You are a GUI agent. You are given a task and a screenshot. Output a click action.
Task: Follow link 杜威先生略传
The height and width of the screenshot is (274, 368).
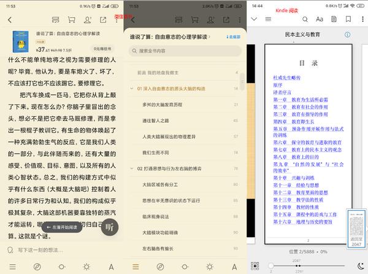coord(287,77)
